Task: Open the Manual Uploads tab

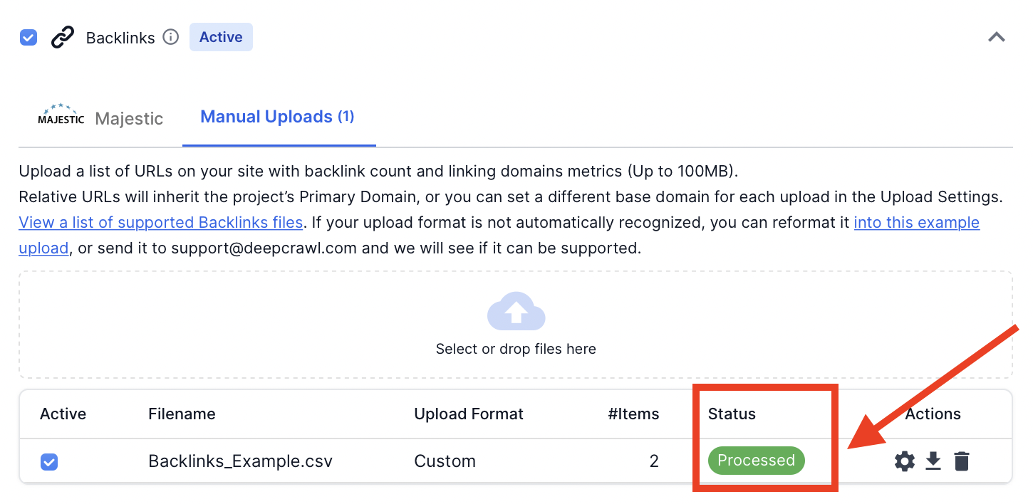Action: pos(277,116)
